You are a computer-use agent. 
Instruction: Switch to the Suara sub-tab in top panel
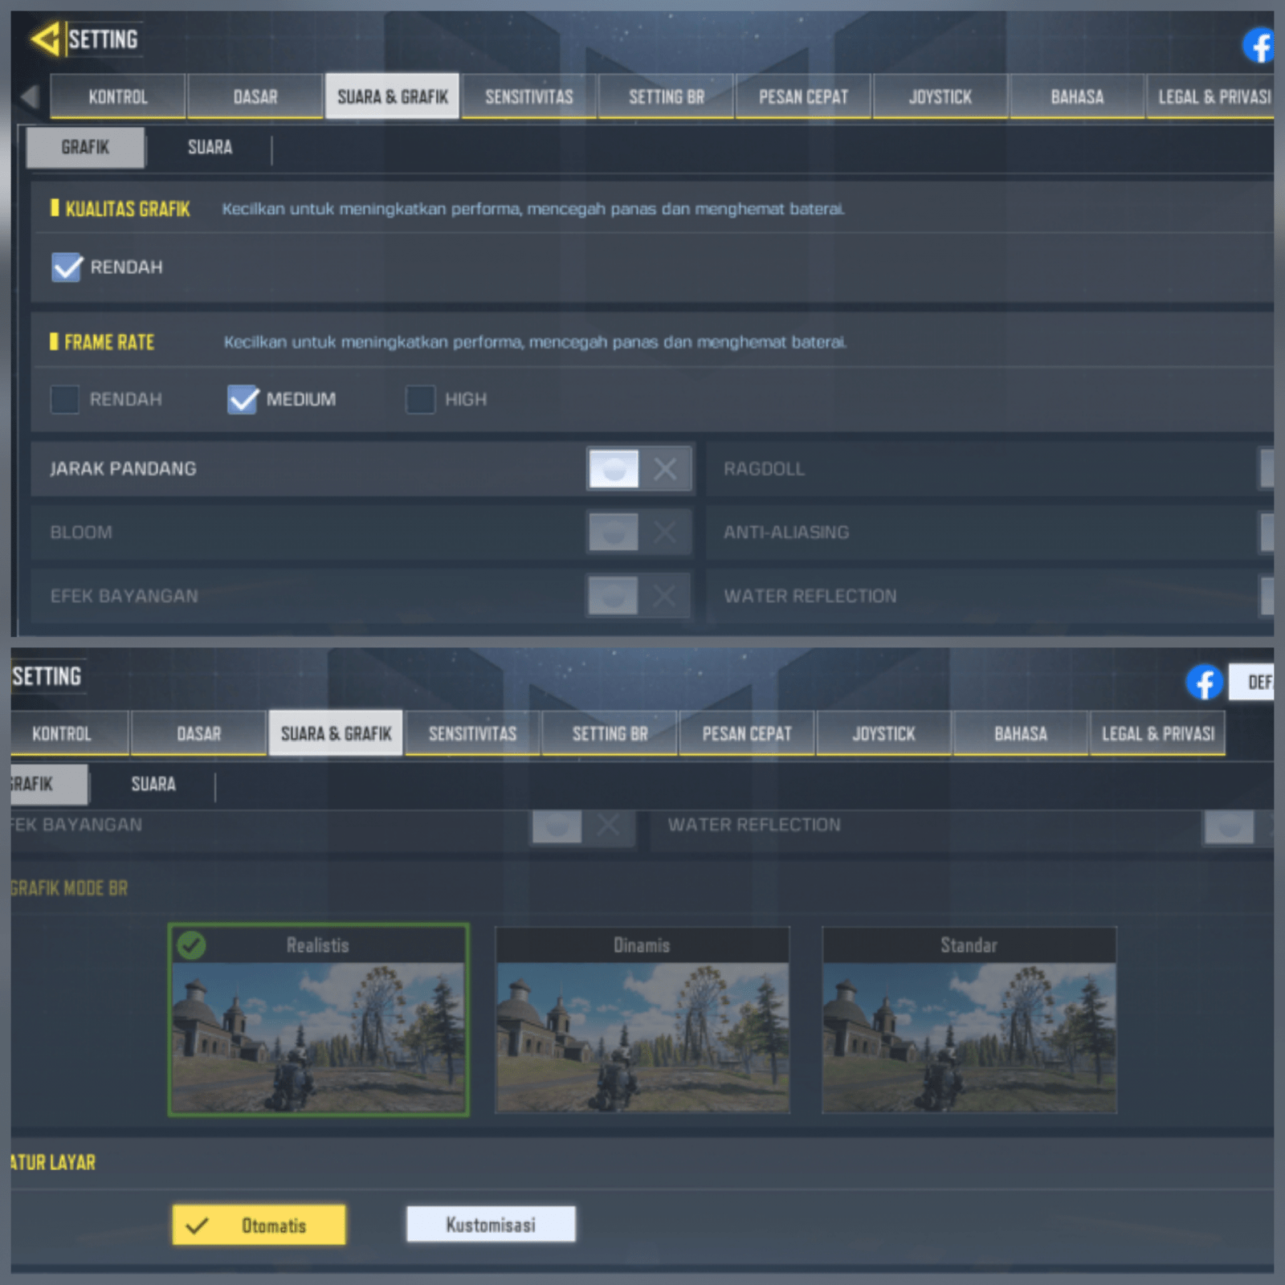[x=210, y=148]
